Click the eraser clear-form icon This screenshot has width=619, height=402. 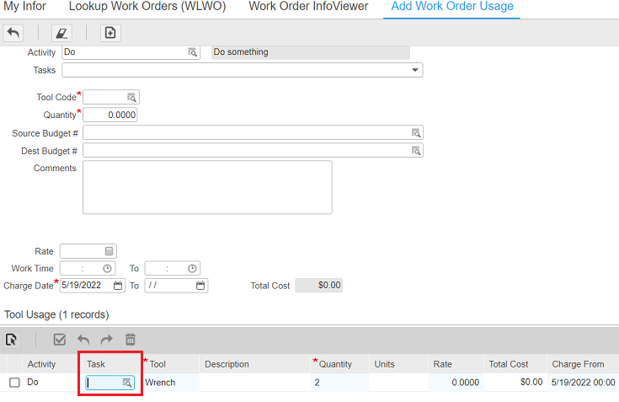pos(61,33)
